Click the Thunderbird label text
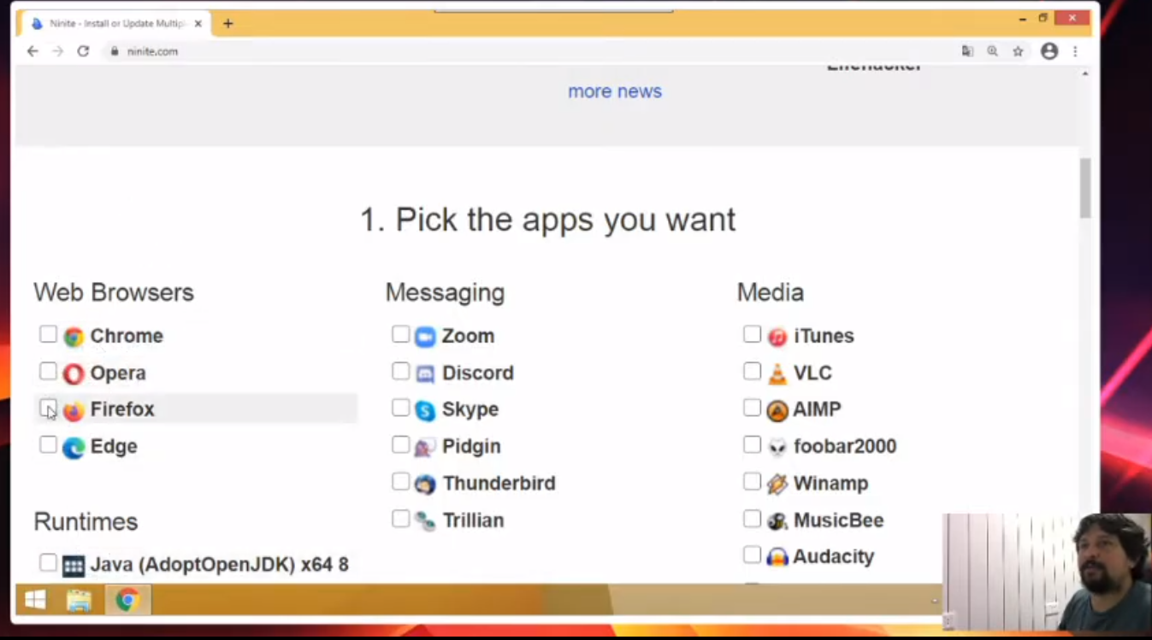This screenshot has height=640, width=1152. pos(499,484)
